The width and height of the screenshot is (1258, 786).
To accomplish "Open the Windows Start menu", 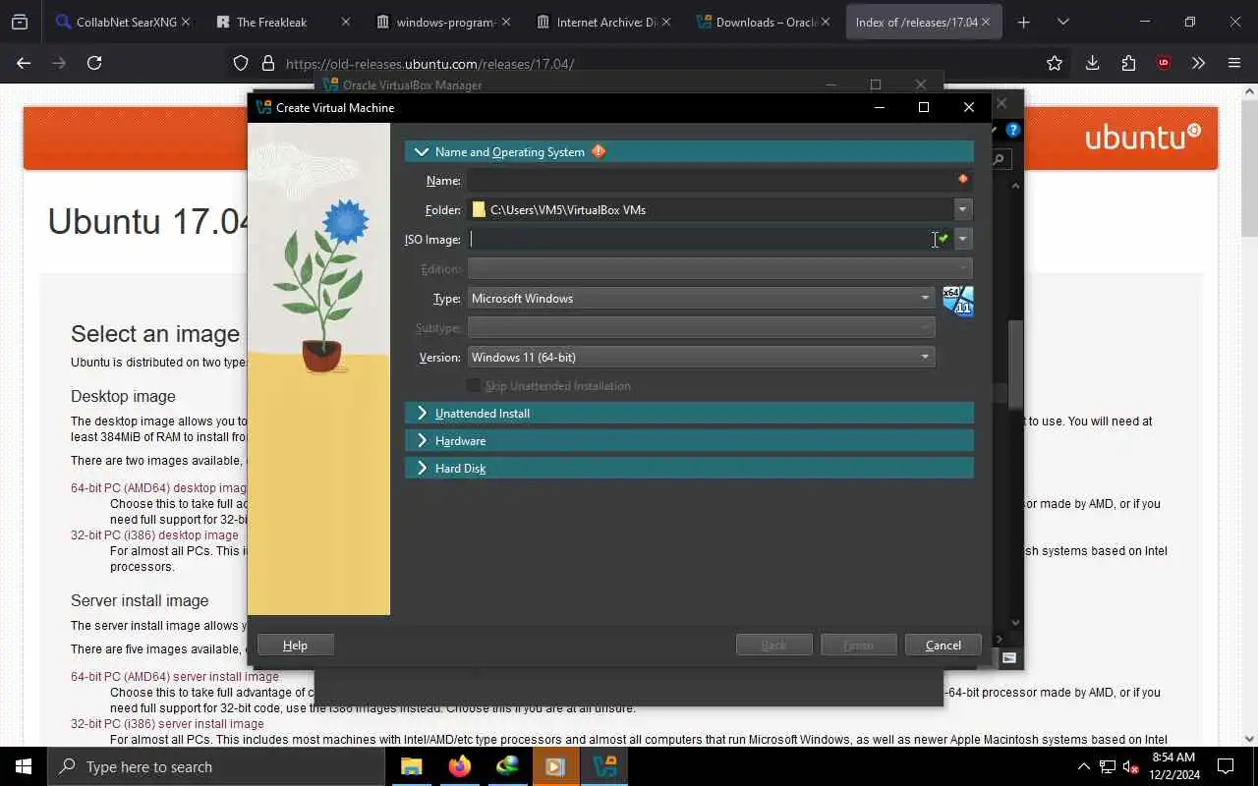I will (24, 766).
